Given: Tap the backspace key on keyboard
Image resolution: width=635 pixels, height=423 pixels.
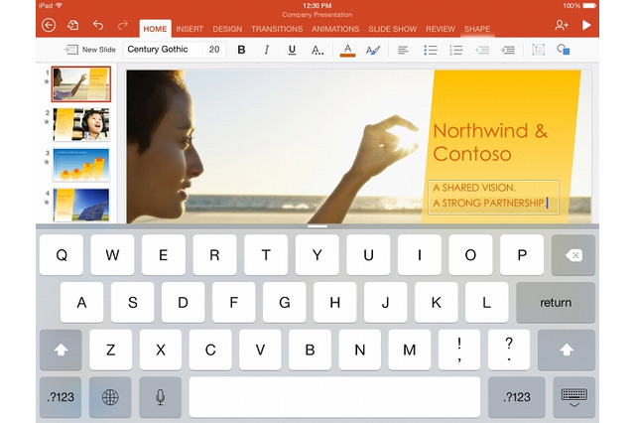Looking at the screenshot, I should tap(573, 255).
